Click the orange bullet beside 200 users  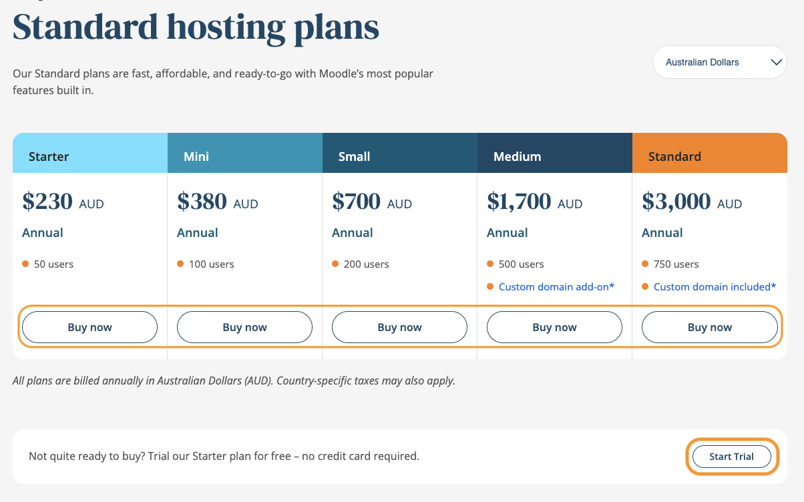click(x=335, y=264)
